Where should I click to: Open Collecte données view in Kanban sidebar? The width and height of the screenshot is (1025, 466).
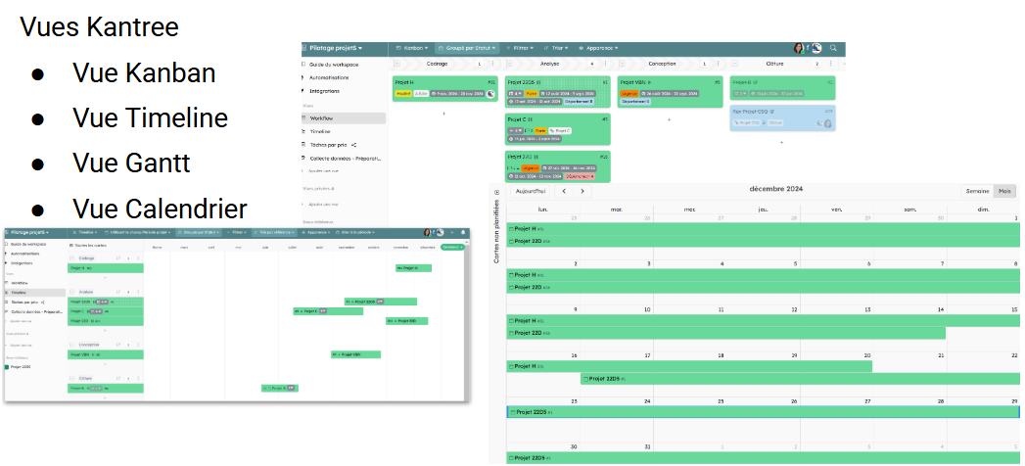[x=344, y=159]
